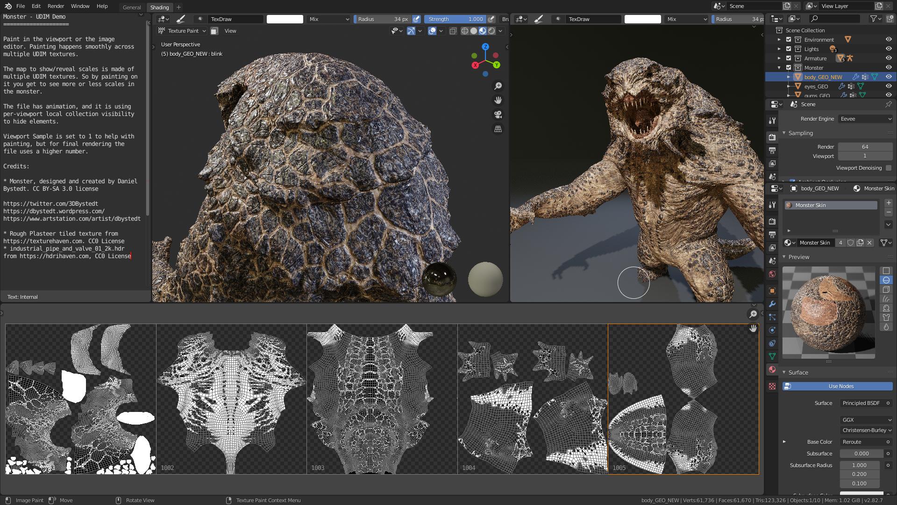Switch to the General workspace tab
Image resolution: width=897 pixels, height=505 pixels.
(132, 7)
